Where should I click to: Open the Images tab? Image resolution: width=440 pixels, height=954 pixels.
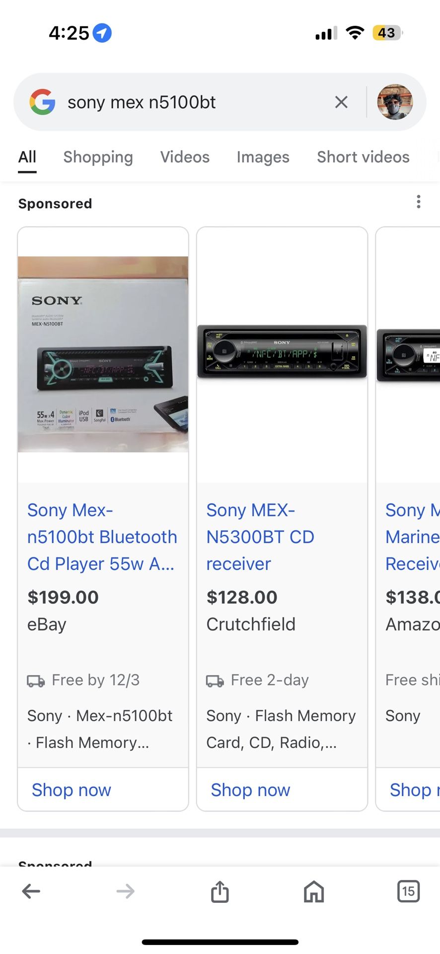(x=263, y=157)
